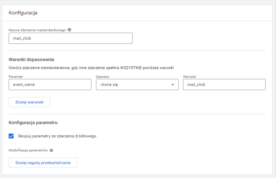Click the Wartość column label
The height and width of the screenshot is (178, 276).
(189, 76)
